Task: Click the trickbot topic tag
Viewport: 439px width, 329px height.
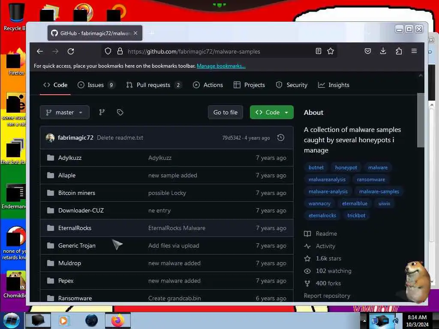Action: point(356,216)
